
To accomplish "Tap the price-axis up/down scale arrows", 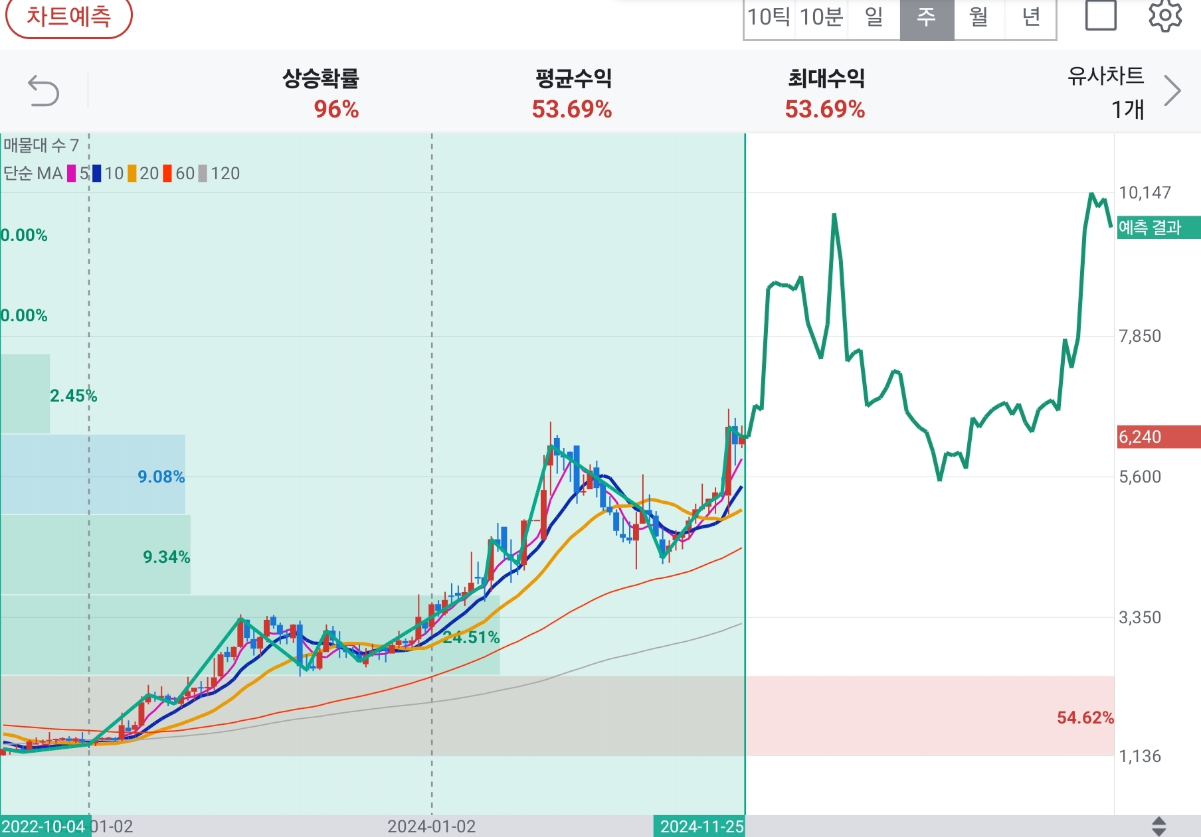I will (1158, 826).
